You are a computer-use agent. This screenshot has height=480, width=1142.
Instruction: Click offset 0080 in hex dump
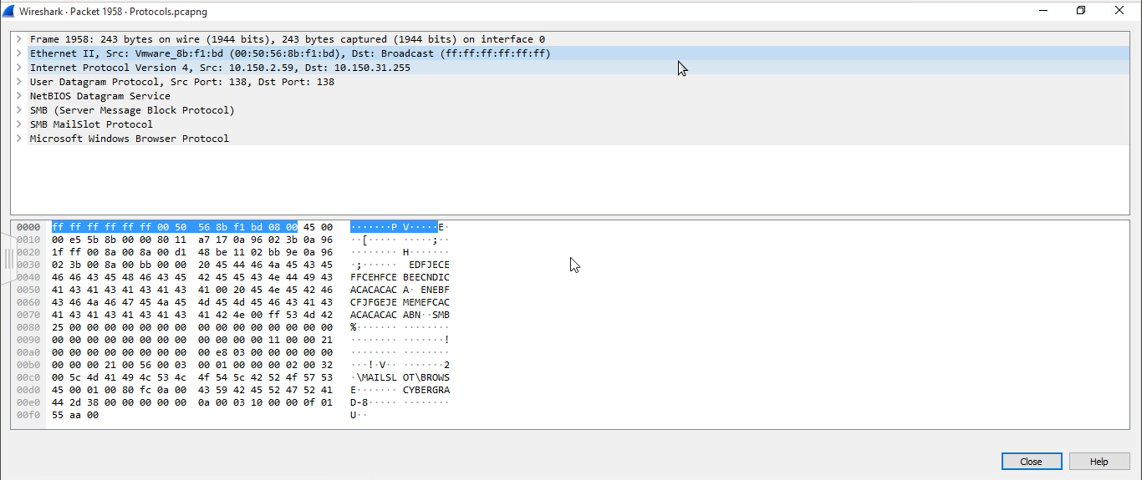point(28,327)
